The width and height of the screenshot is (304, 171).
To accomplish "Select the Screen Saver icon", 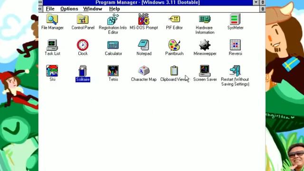I will coord(205,71).
